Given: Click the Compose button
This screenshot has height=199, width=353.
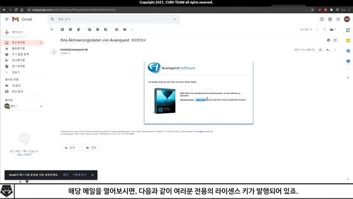Looking at the screenshot, I should (x=14, y=32).
